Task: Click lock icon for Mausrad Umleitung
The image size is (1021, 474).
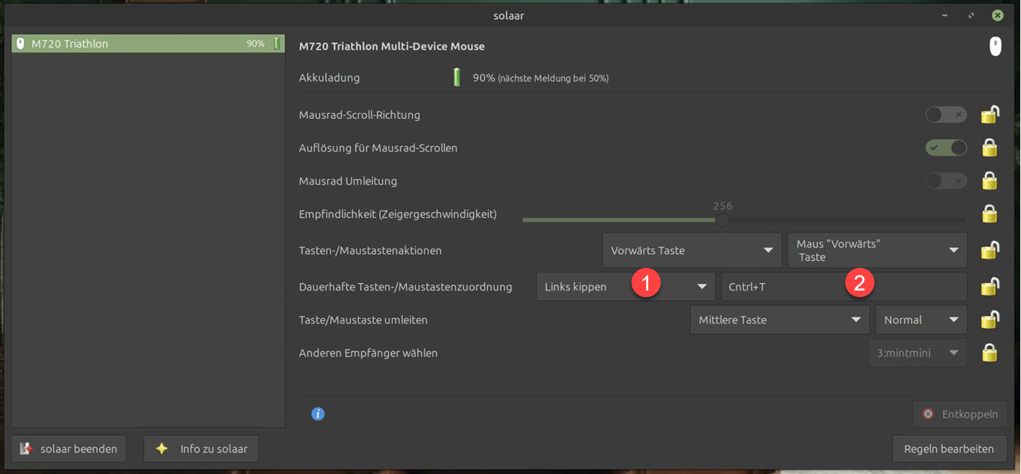Action: pos(990,181)
